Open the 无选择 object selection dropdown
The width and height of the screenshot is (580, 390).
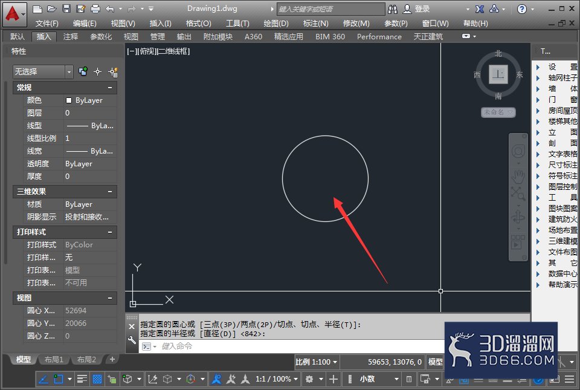coord(43,72)
